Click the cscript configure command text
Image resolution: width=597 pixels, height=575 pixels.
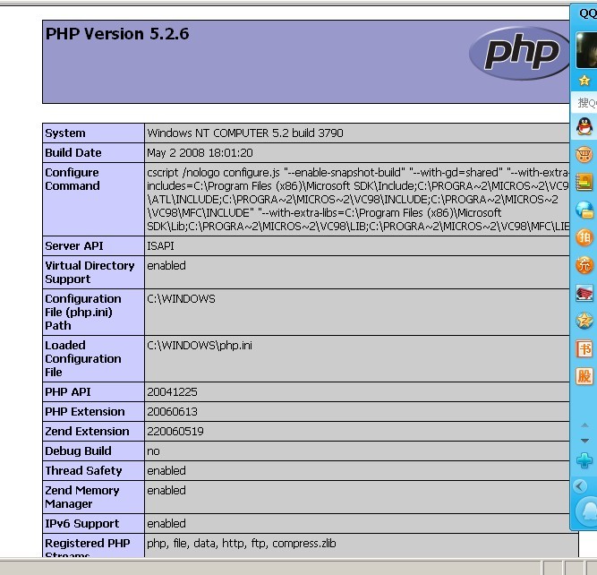click(x=358, y=200)
